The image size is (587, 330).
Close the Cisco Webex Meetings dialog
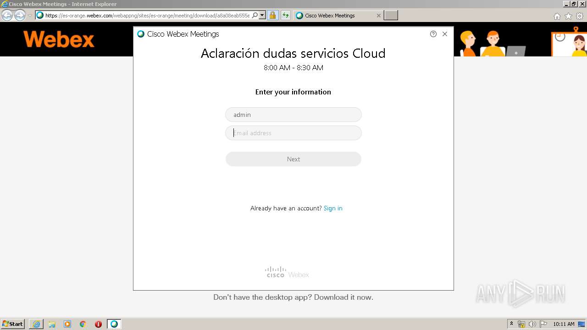445,34
